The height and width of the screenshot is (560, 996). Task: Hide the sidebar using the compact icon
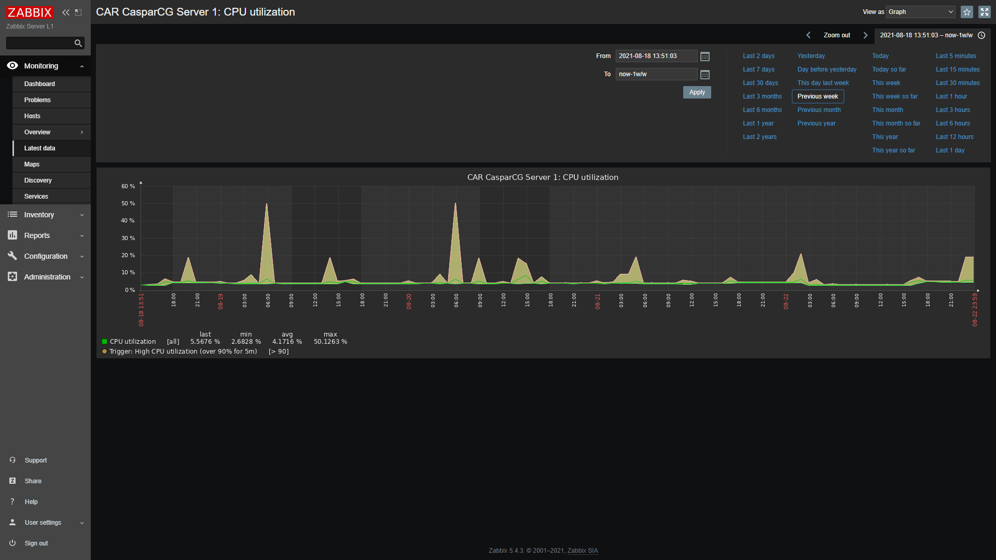point(78,12)
